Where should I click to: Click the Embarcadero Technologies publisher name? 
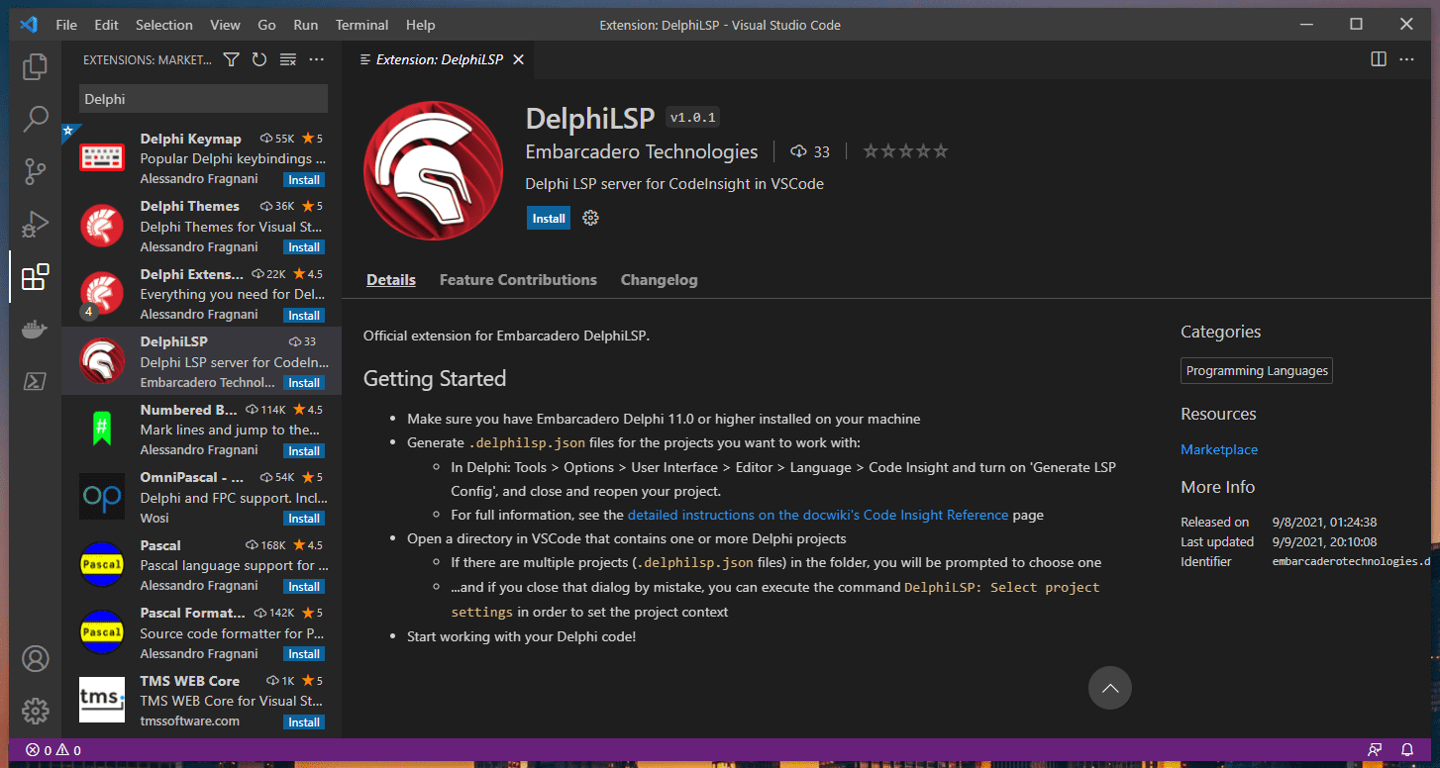tap(642, 151)
